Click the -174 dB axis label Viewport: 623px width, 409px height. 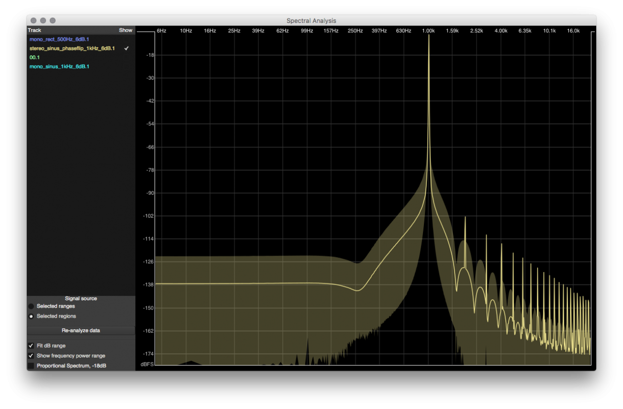[149, 354]
